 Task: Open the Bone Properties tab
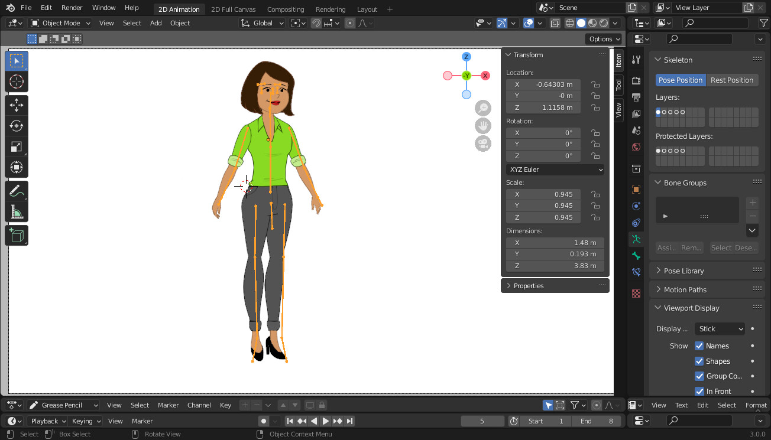click(x=636, y=256)
